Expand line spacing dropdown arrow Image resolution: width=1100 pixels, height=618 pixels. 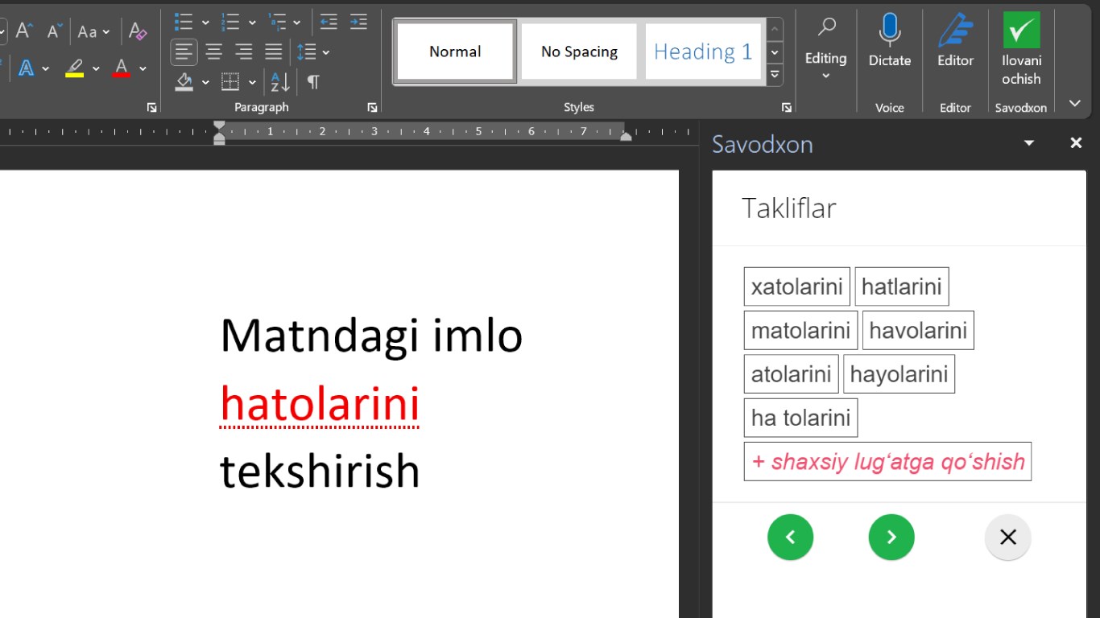[326, 52]
